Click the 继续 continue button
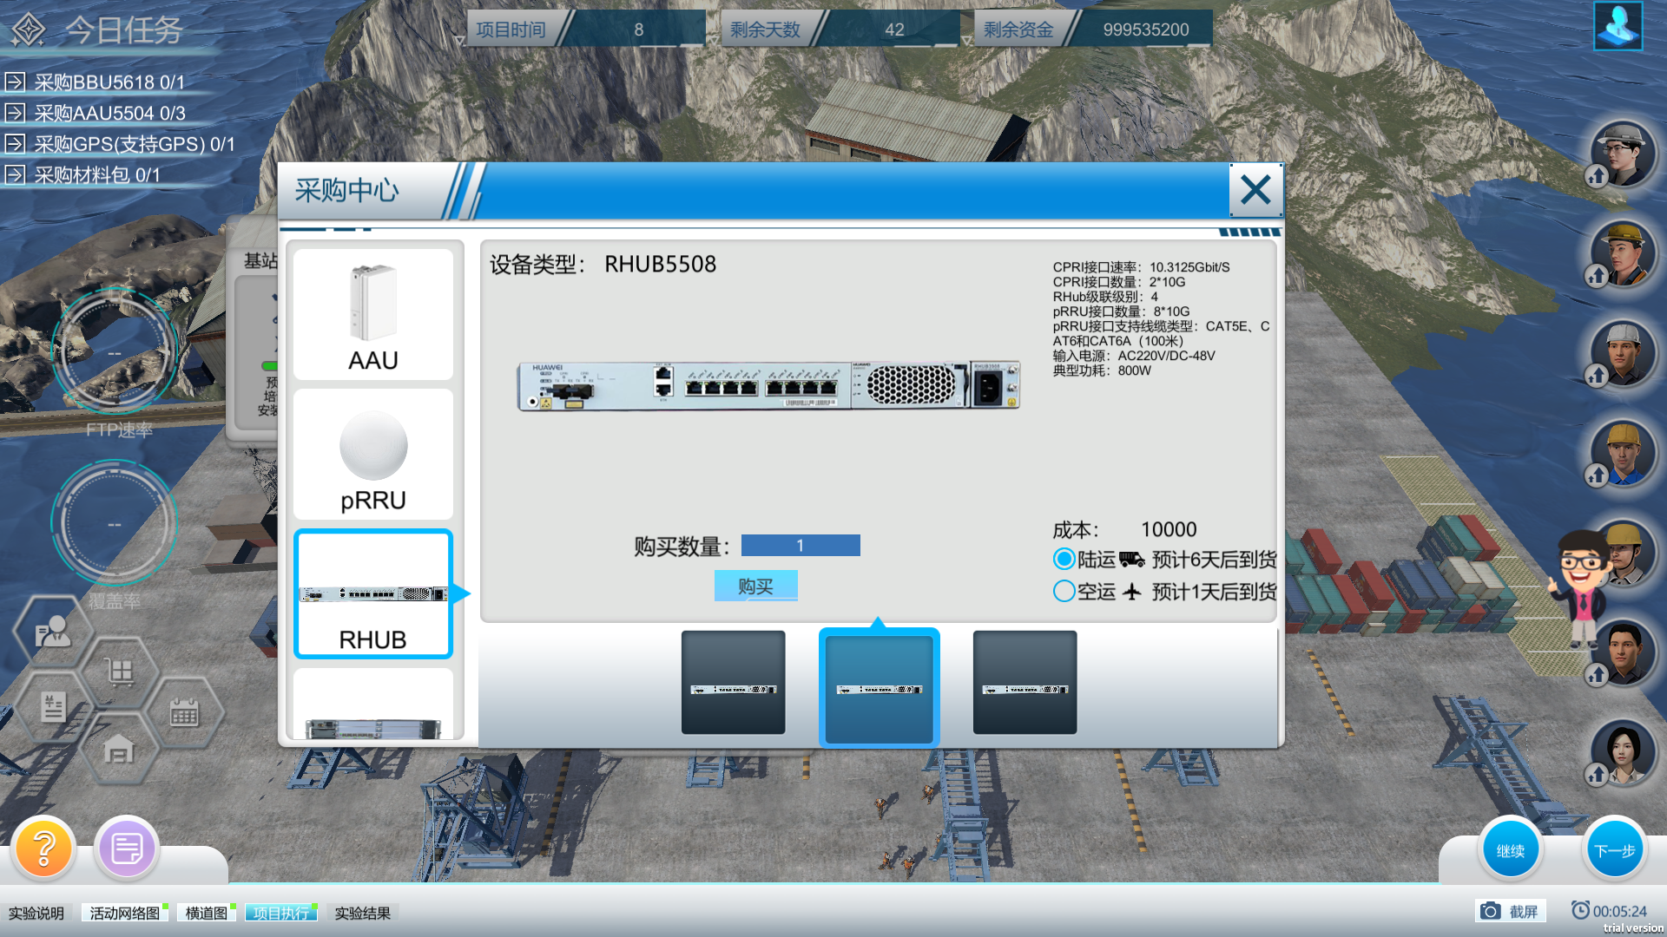Viewport: 1667px width, 937px height. click(x=1511, y=850)
